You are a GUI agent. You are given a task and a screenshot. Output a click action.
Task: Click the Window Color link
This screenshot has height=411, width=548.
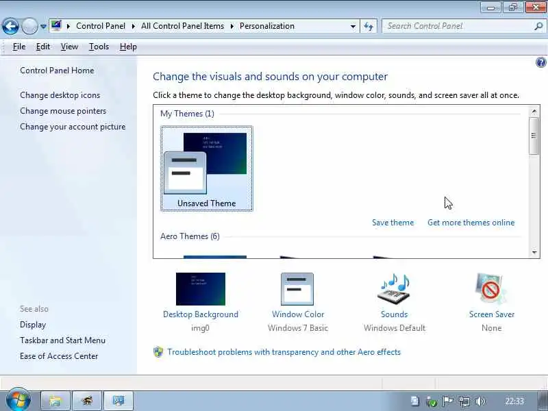[298, 314]
